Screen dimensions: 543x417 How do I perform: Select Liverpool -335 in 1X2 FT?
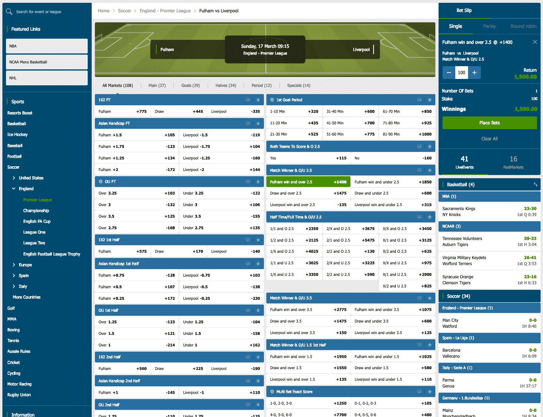pyautogui.click(x=235, y=112)
